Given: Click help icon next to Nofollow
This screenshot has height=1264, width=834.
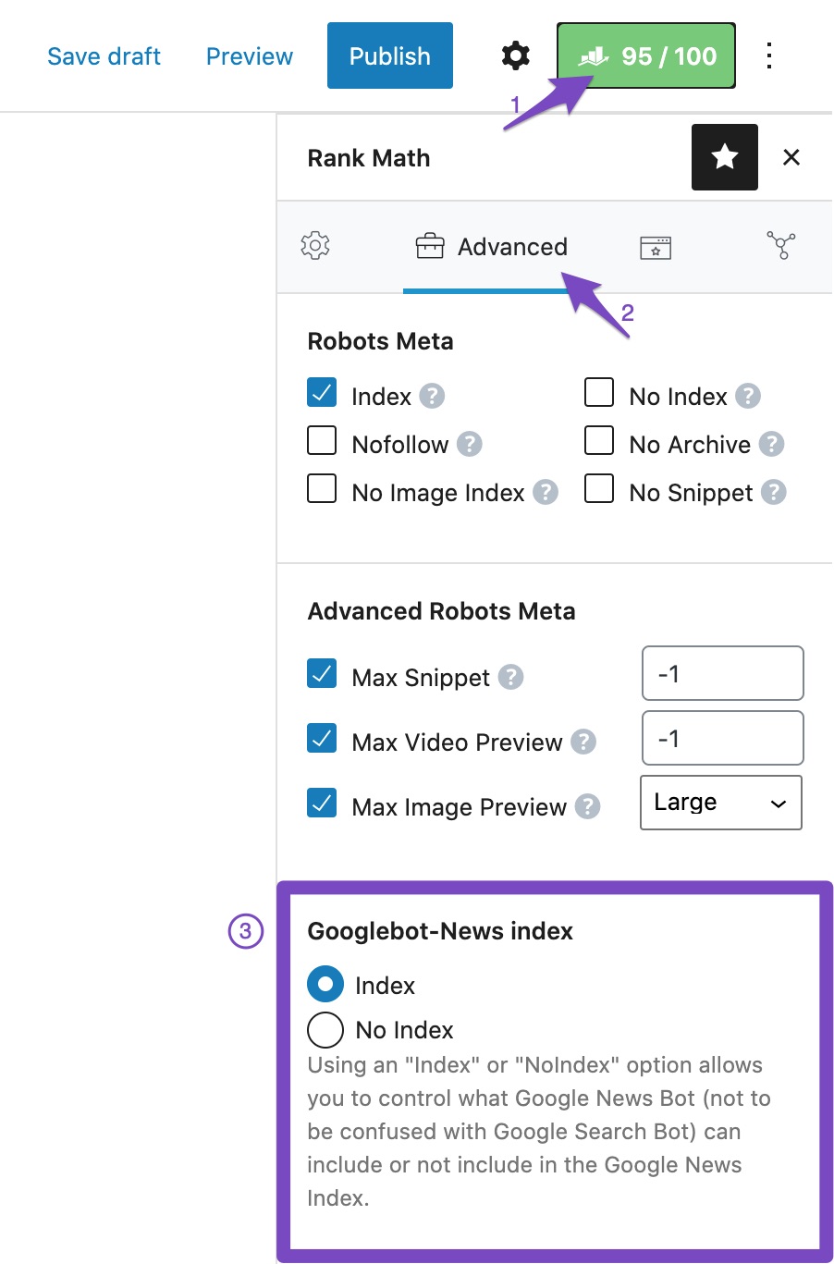Looking at the screenshot, I should pyautogui.click(x=470, y=444).
